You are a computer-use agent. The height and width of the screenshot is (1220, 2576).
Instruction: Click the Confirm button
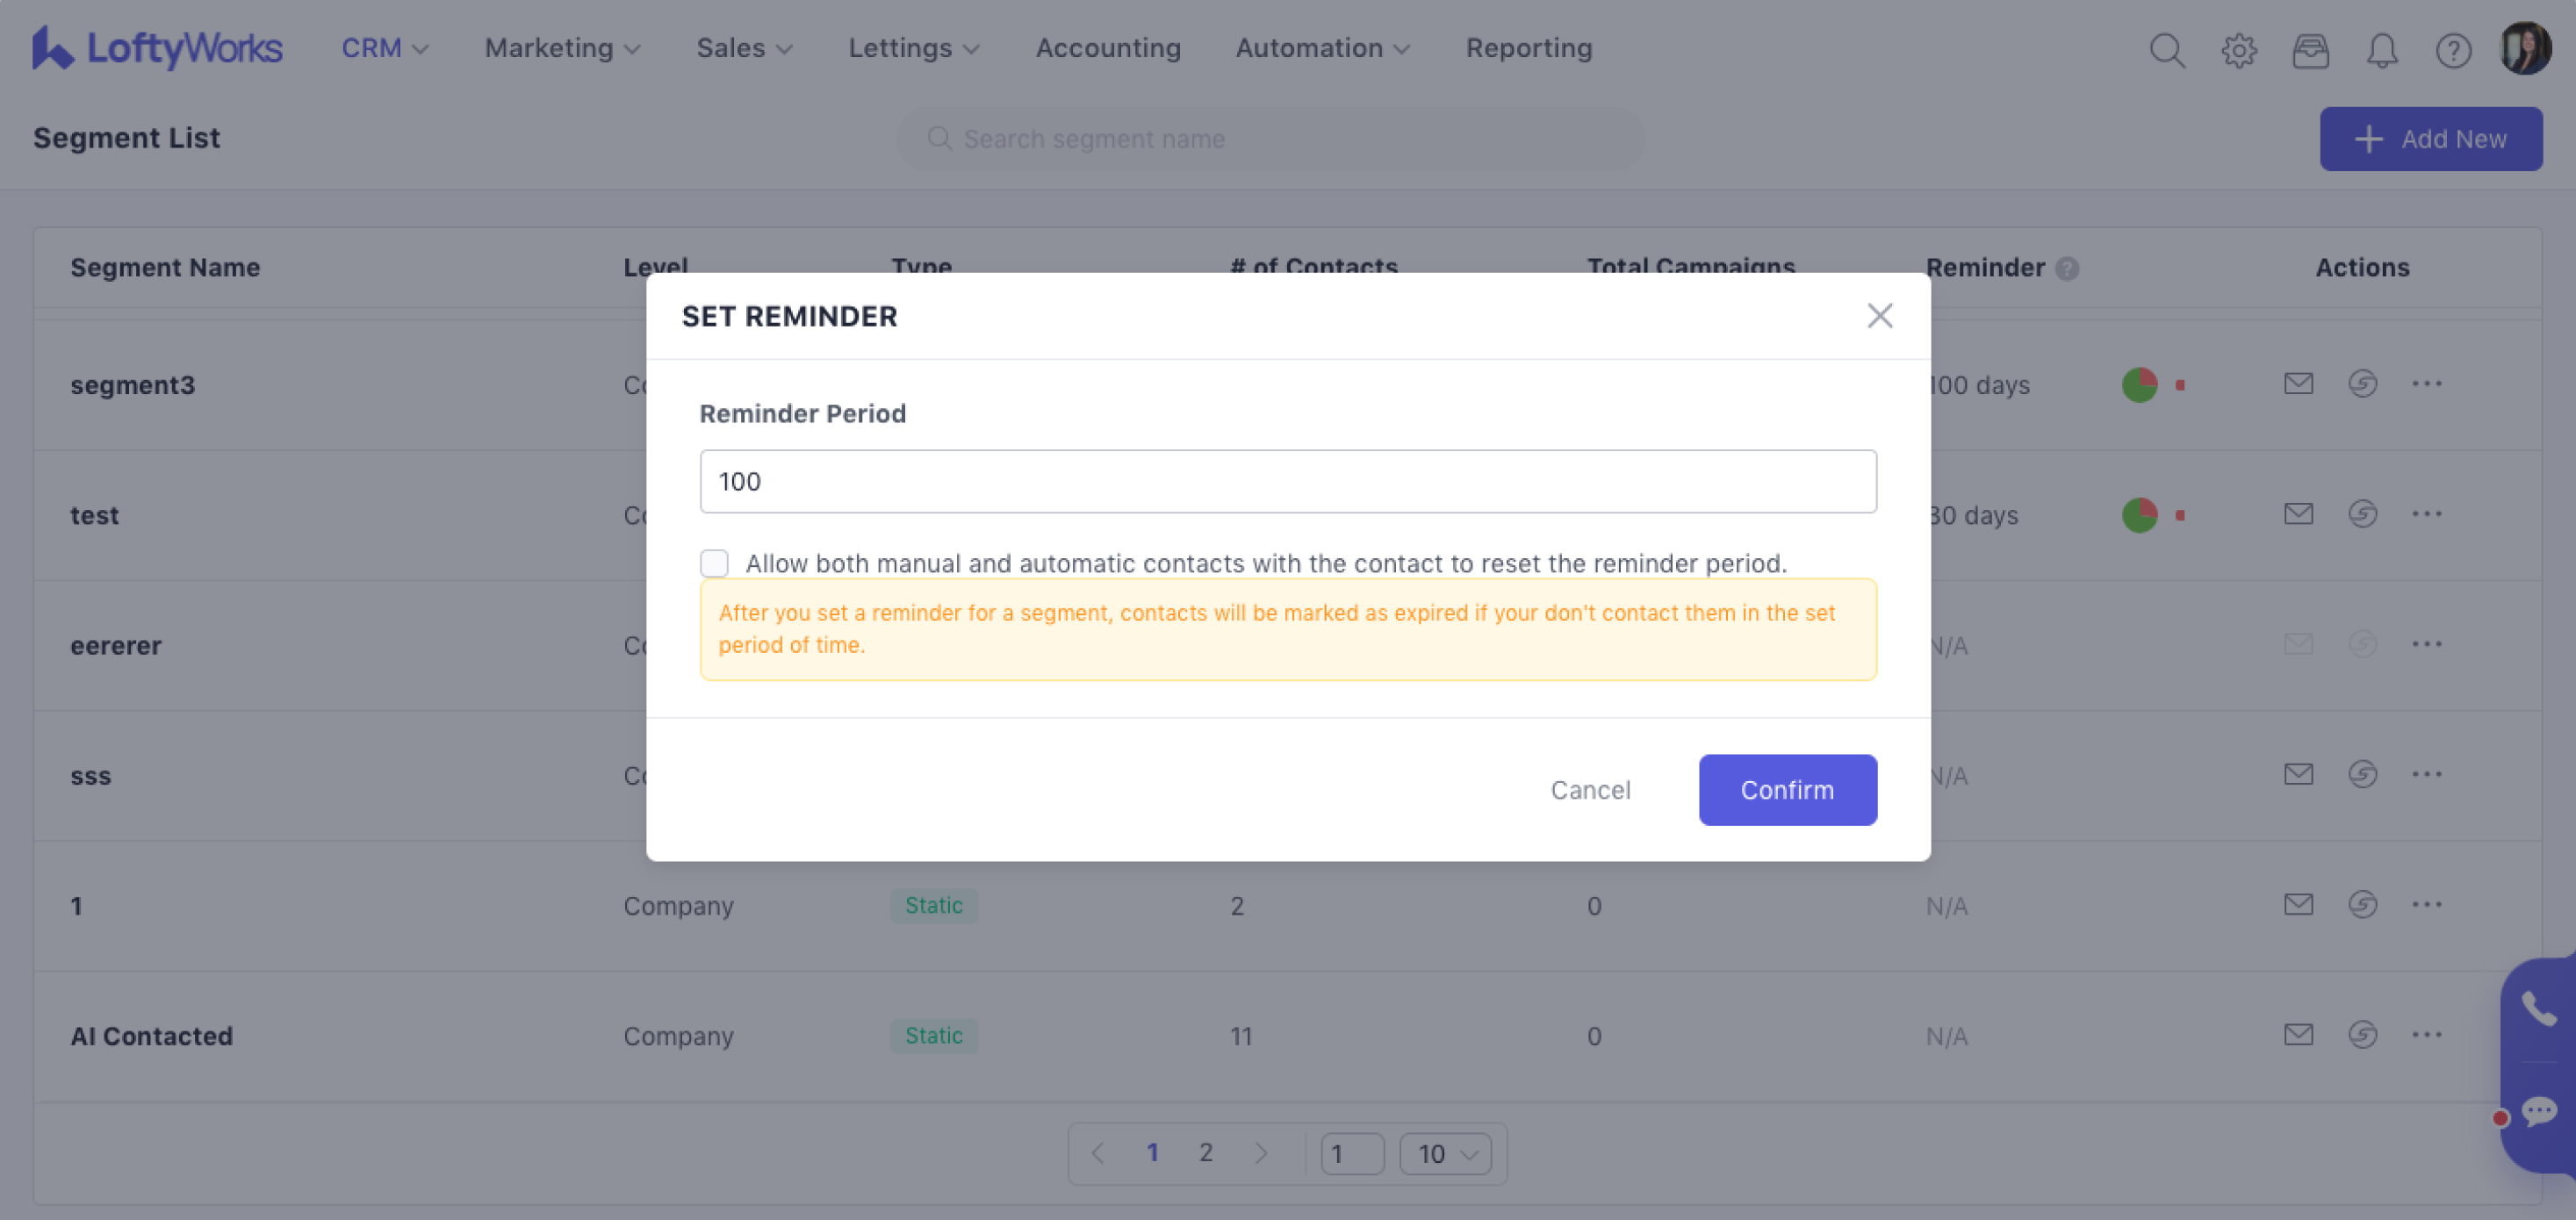pos(1787,790)
